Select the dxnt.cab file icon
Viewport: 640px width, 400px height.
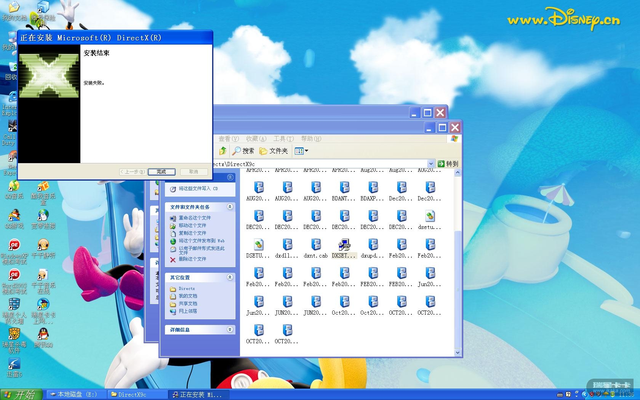click(315, 245)
